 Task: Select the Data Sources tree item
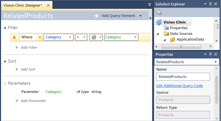(x=181, y=34)
